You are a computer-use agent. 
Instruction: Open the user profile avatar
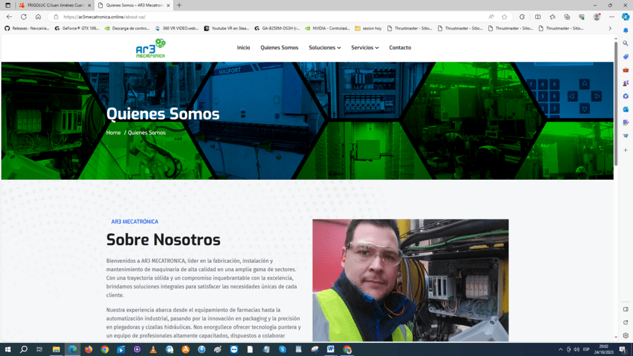coord(597,17)
